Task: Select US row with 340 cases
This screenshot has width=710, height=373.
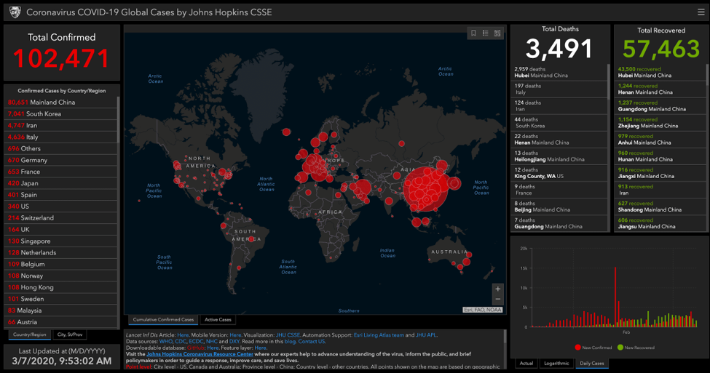Action: pos(60,206)
